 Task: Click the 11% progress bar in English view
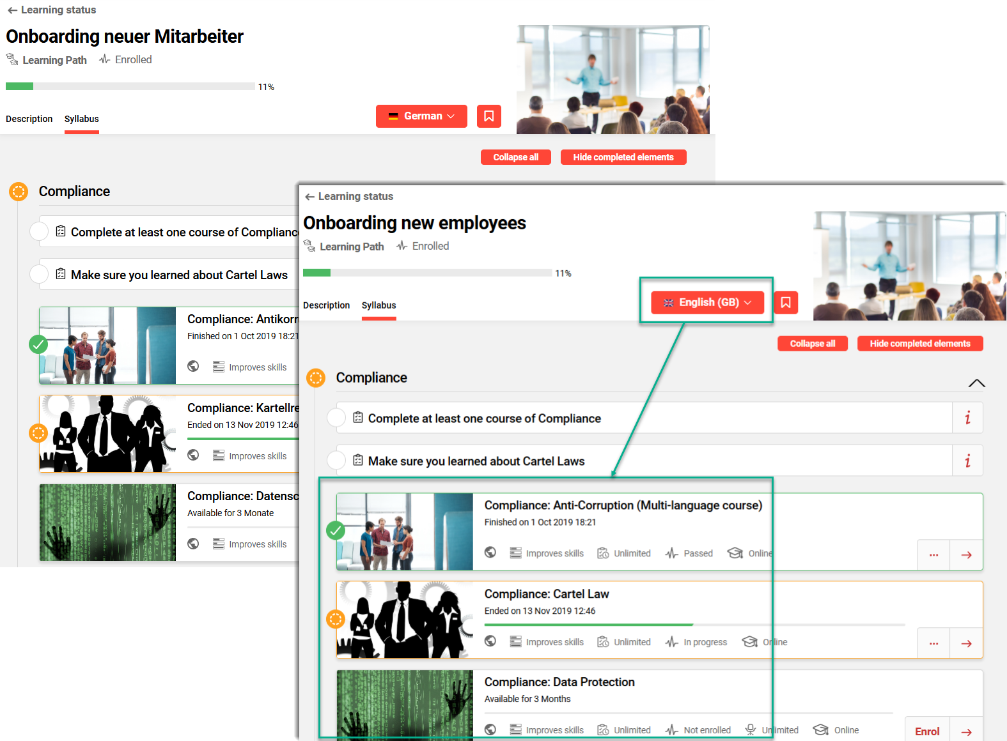pos(427,273)
